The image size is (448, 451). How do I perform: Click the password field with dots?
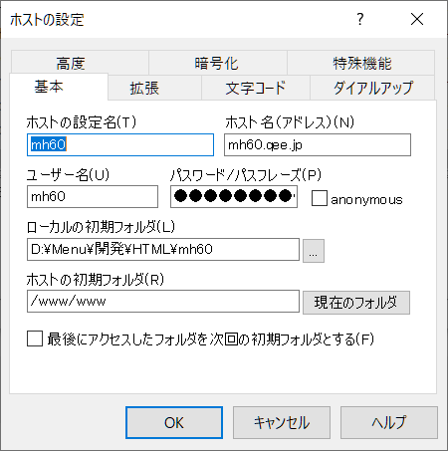(234, 196)
